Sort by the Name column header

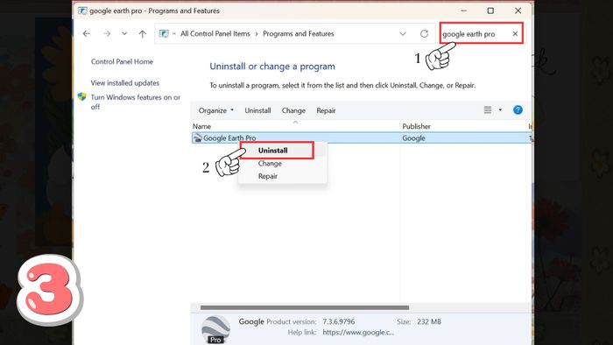coord(201,126)
